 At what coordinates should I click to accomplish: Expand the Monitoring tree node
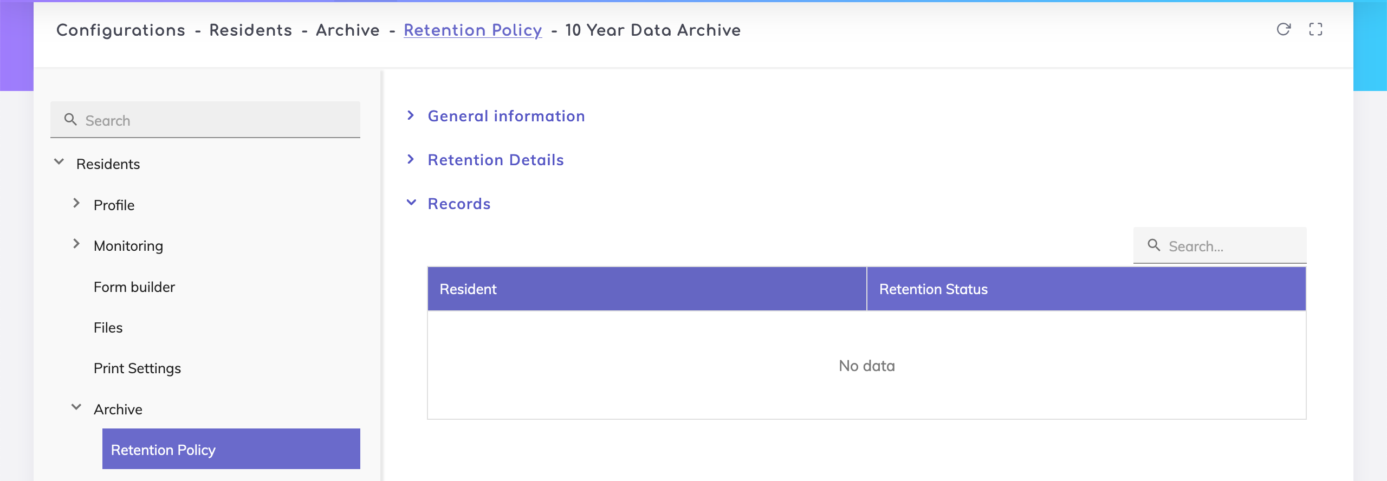coord(76,244)
